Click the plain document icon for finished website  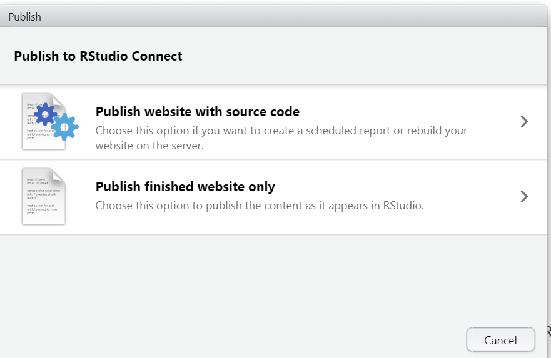[43, 196]
